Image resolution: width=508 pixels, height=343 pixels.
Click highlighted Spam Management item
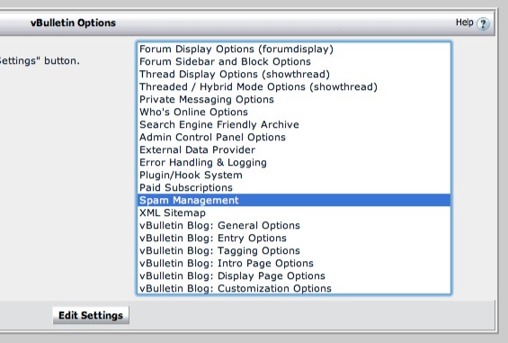point(294,200)
